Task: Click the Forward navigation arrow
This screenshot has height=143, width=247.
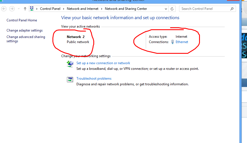Action: (x=12, y=9)
